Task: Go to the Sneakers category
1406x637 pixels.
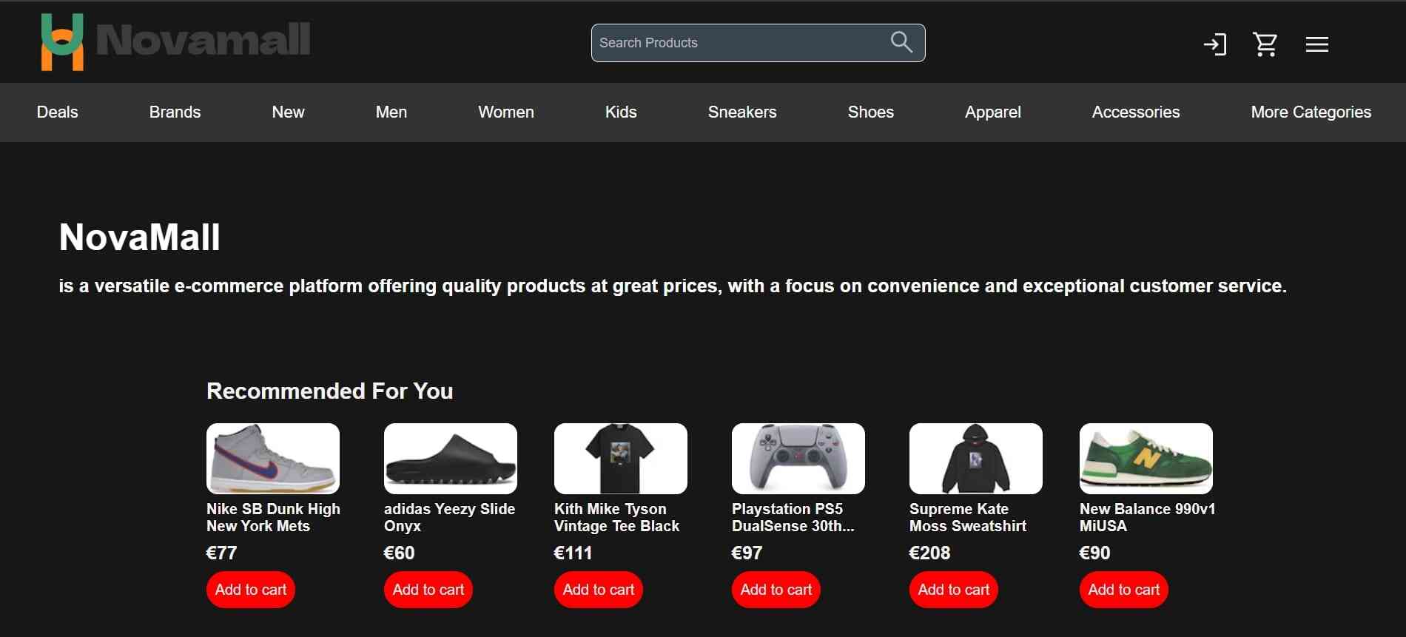Action: [742, 112]
